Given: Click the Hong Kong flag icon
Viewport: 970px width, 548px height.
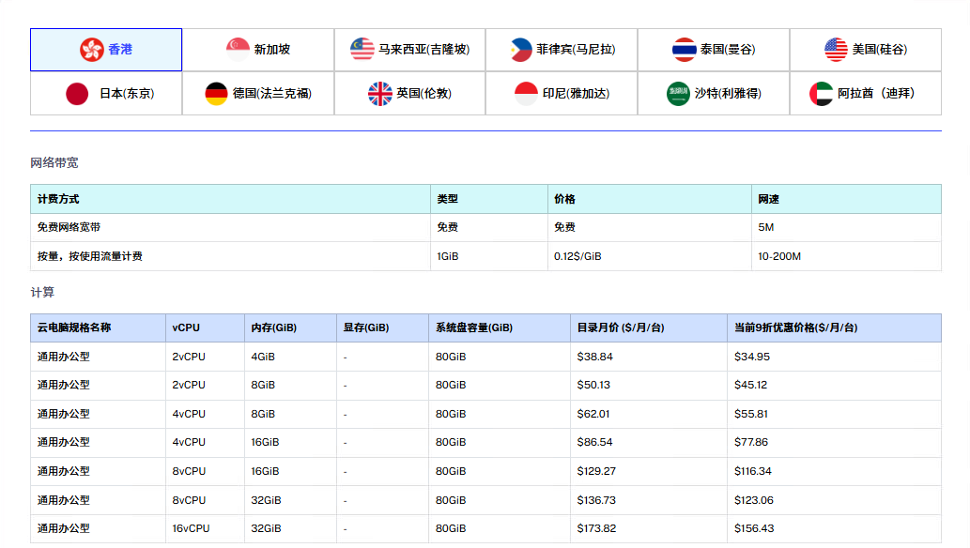Looking at the screenshot, I should (92, 50).
